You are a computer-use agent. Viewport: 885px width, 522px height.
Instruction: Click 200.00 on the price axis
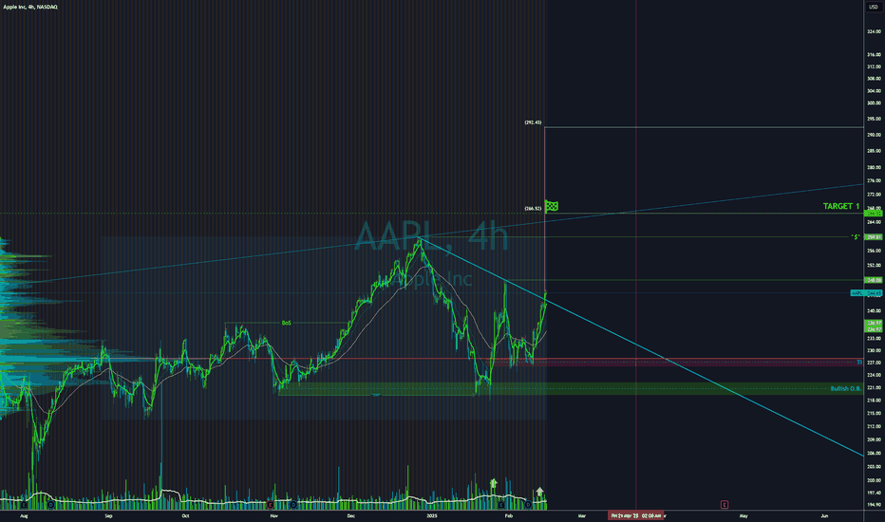(x=875, y=480)
